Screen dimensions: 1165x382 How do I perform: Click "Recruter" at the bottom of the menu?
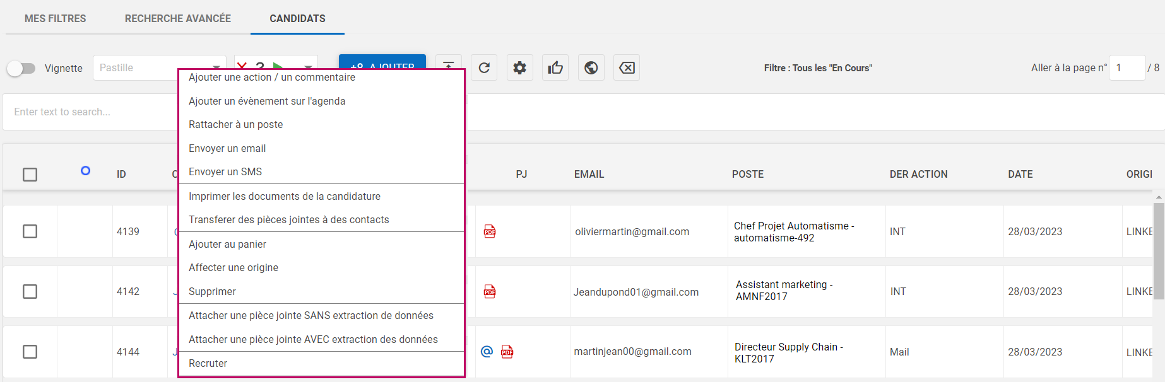[x=208, y=364]
